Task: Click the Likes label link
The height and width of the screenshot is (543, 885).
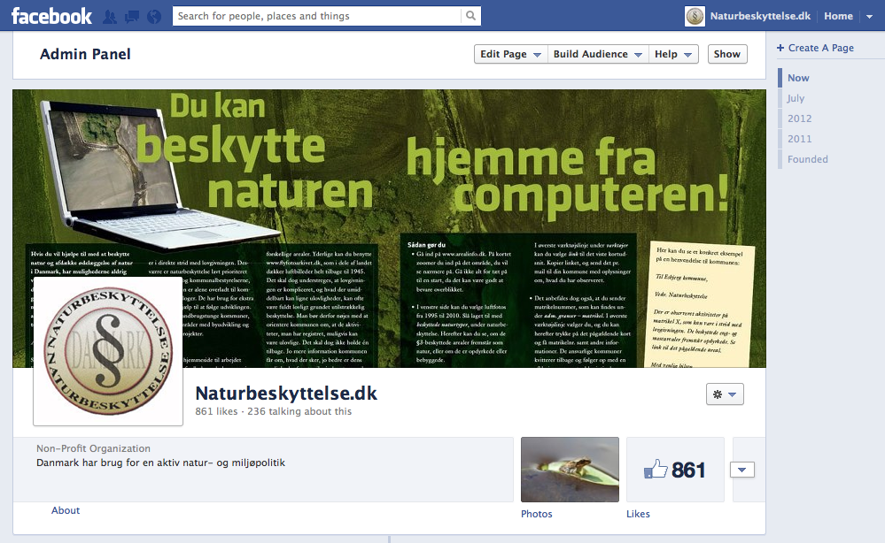Action: tap(638, 514)
